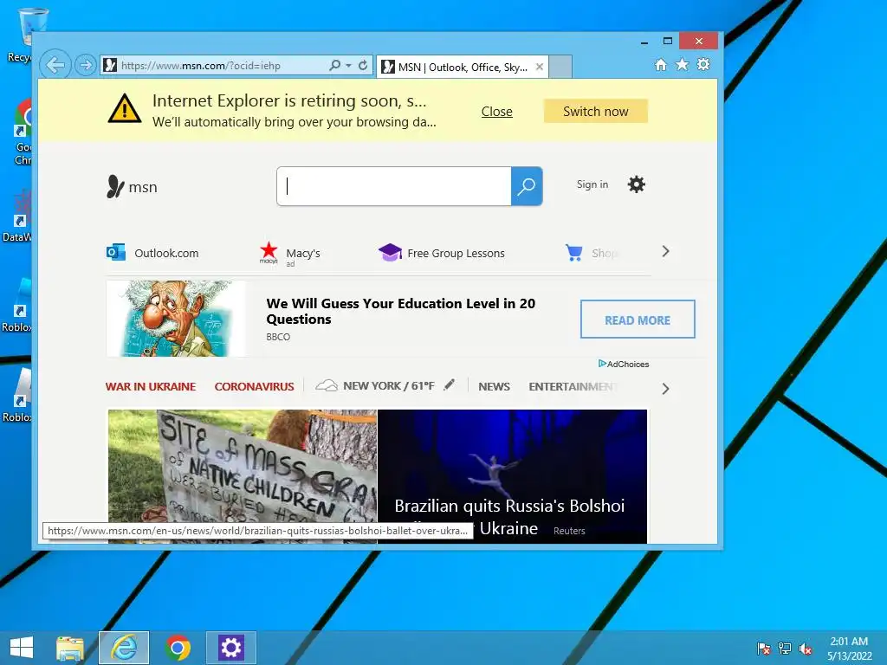Screen dimensions: 887x665
Task: Open a new blank tab
Action: [x=560, y=67]
